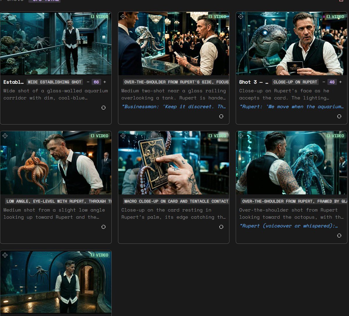
Task: Open the OVER-THE-SHOULDER FROM RUPERT, FRAMED BY tag
Action: tap(294, 201)
